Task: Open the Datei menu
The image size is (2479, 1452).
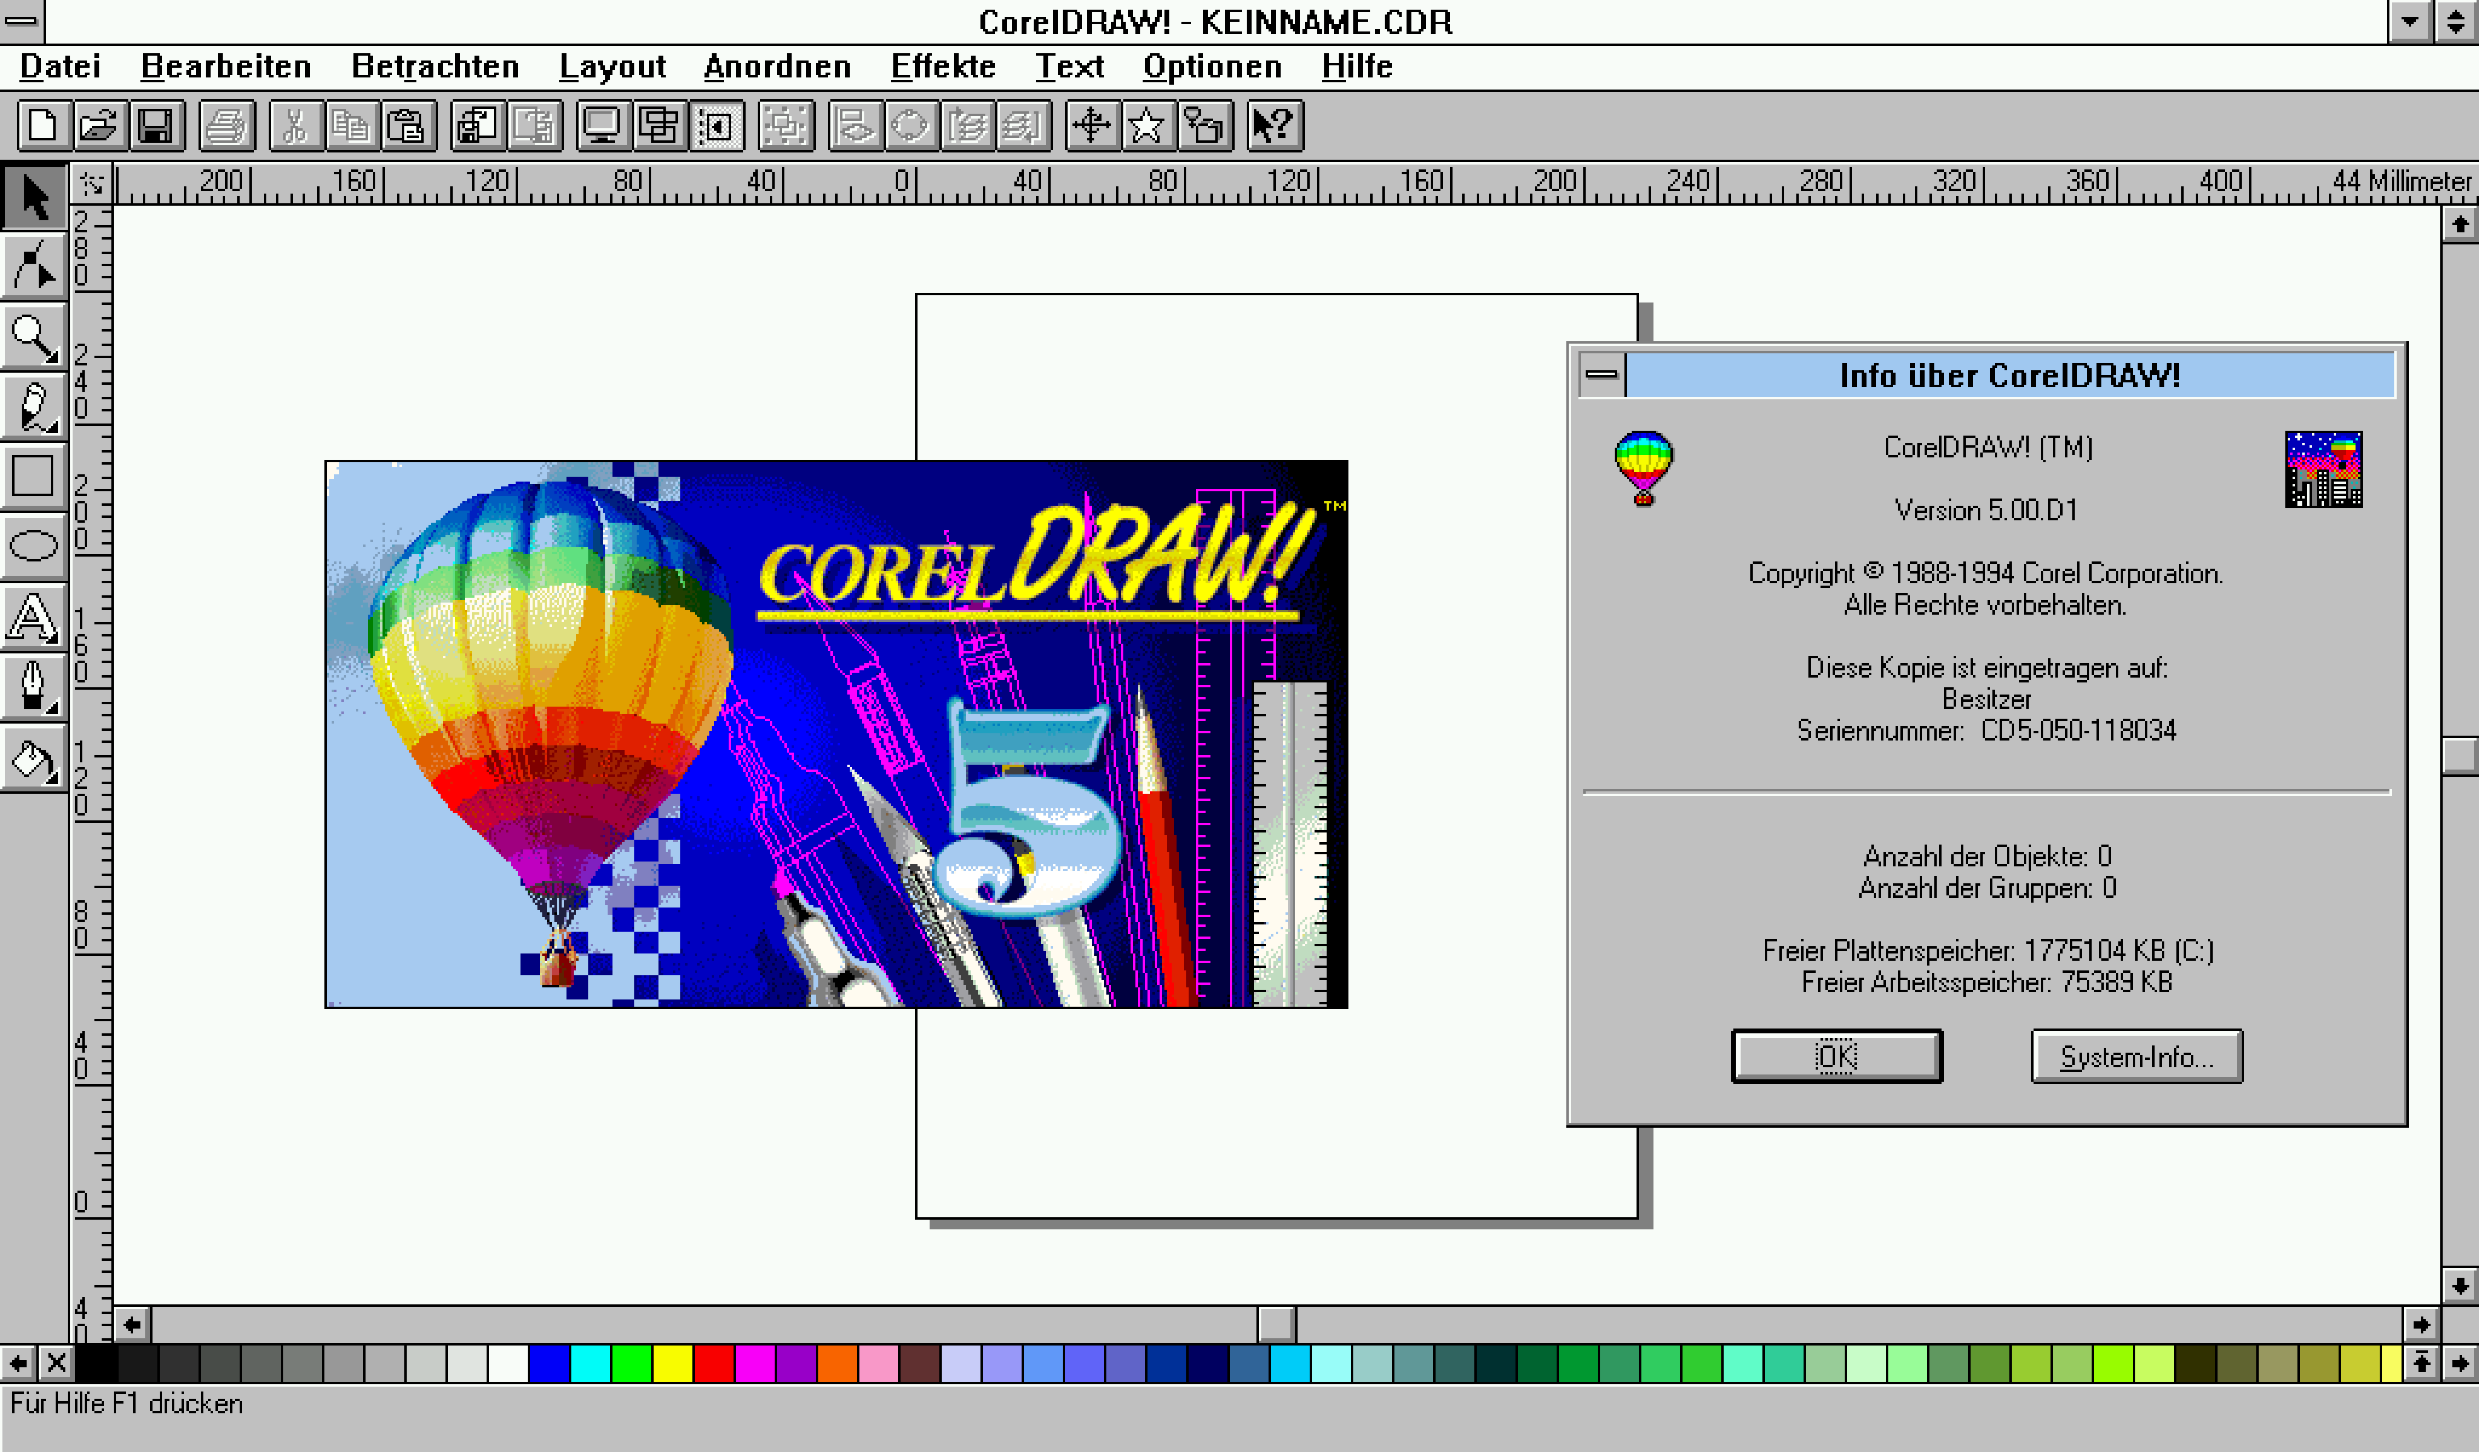Action: pos(60,67)
